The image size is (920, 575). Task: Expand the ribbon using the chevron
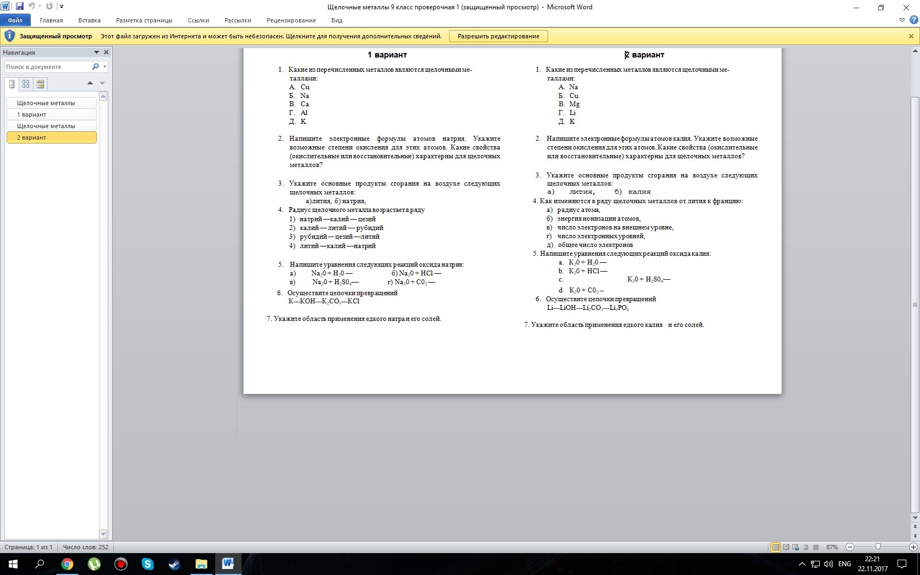point(902,20)
